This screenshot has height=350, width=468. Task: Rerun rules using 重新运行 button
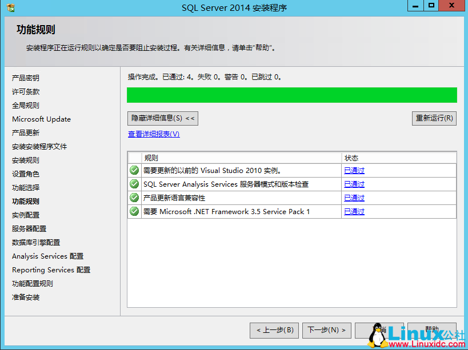click(434, 118)
